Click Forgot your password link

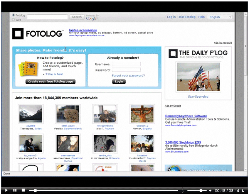coord(128,76)
